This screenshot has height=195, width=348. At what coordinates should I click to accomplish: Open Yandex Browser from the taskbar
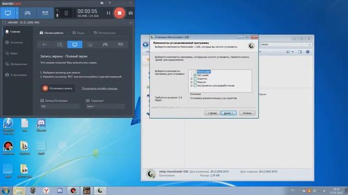point(46,191)
